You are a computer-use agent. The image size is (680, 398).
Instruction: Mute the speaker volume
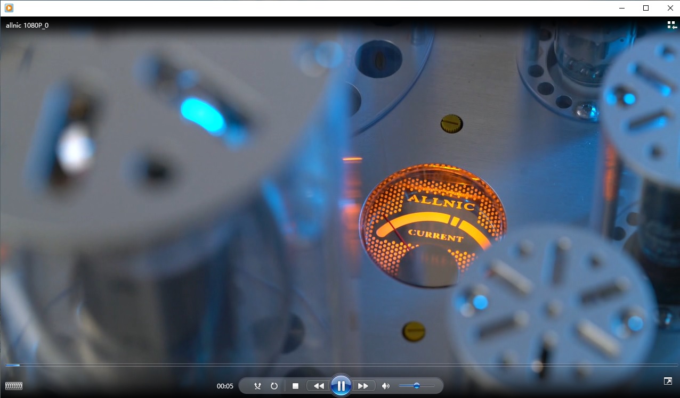[386, 386]
